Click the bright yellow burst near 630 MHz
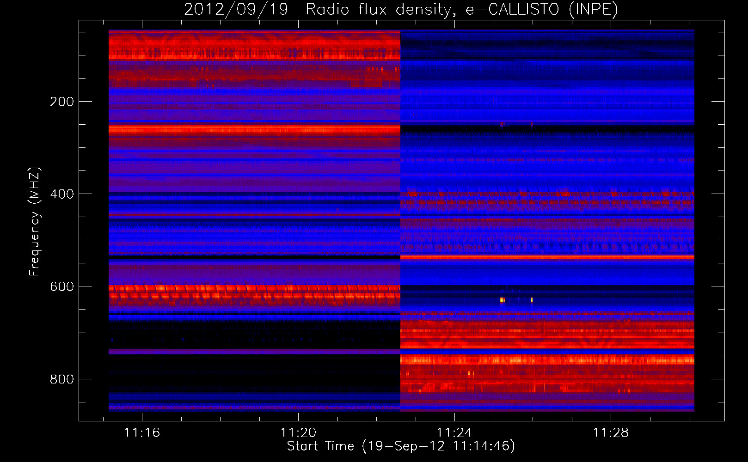This screenshot has width=748, height=462. click(x=502, y=300)
